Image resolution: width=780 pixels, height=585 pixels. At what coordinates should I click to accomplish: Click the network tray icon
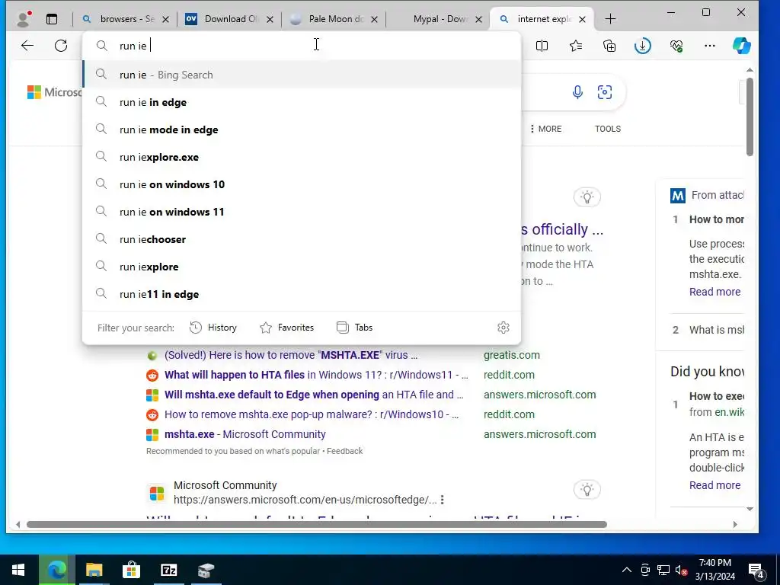click(663, 570)
